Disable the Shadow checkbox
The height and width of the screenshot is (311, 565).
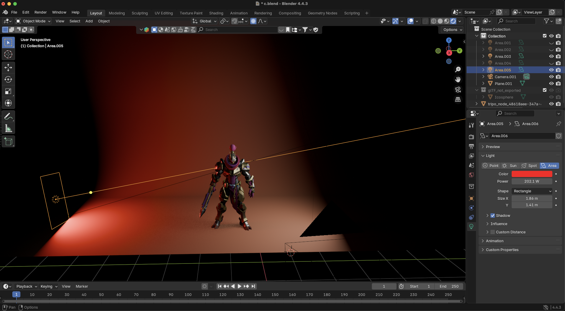click(x=492, y=216)
